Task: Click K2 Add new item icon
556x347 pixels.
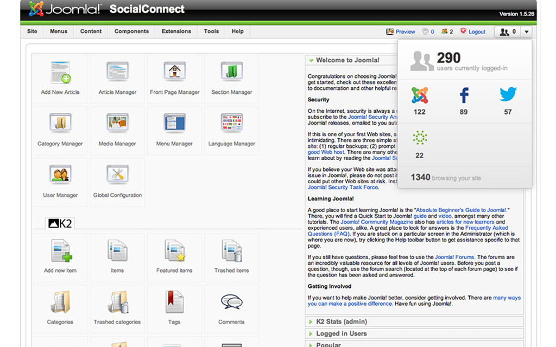Action: pos(60,252)
